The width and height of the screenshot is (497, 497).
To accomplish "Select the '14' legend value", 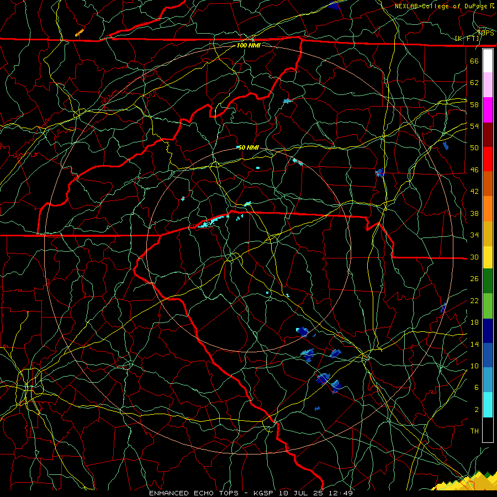I will [474, 344].
